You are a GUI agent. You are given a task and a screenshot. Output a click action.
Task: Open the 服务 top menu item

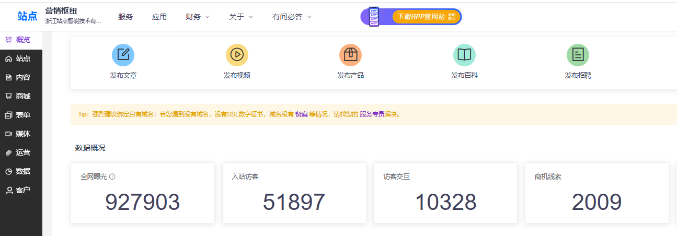coord(125,17)
